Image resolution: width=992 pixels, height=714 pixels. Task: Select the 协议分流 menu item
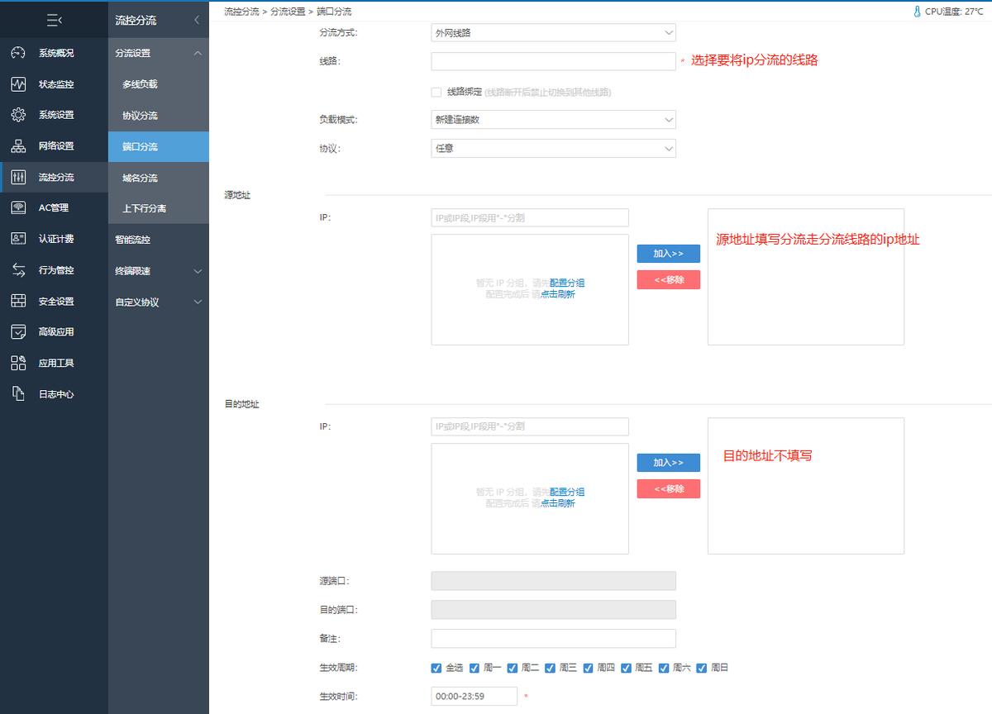pos(140,116)
